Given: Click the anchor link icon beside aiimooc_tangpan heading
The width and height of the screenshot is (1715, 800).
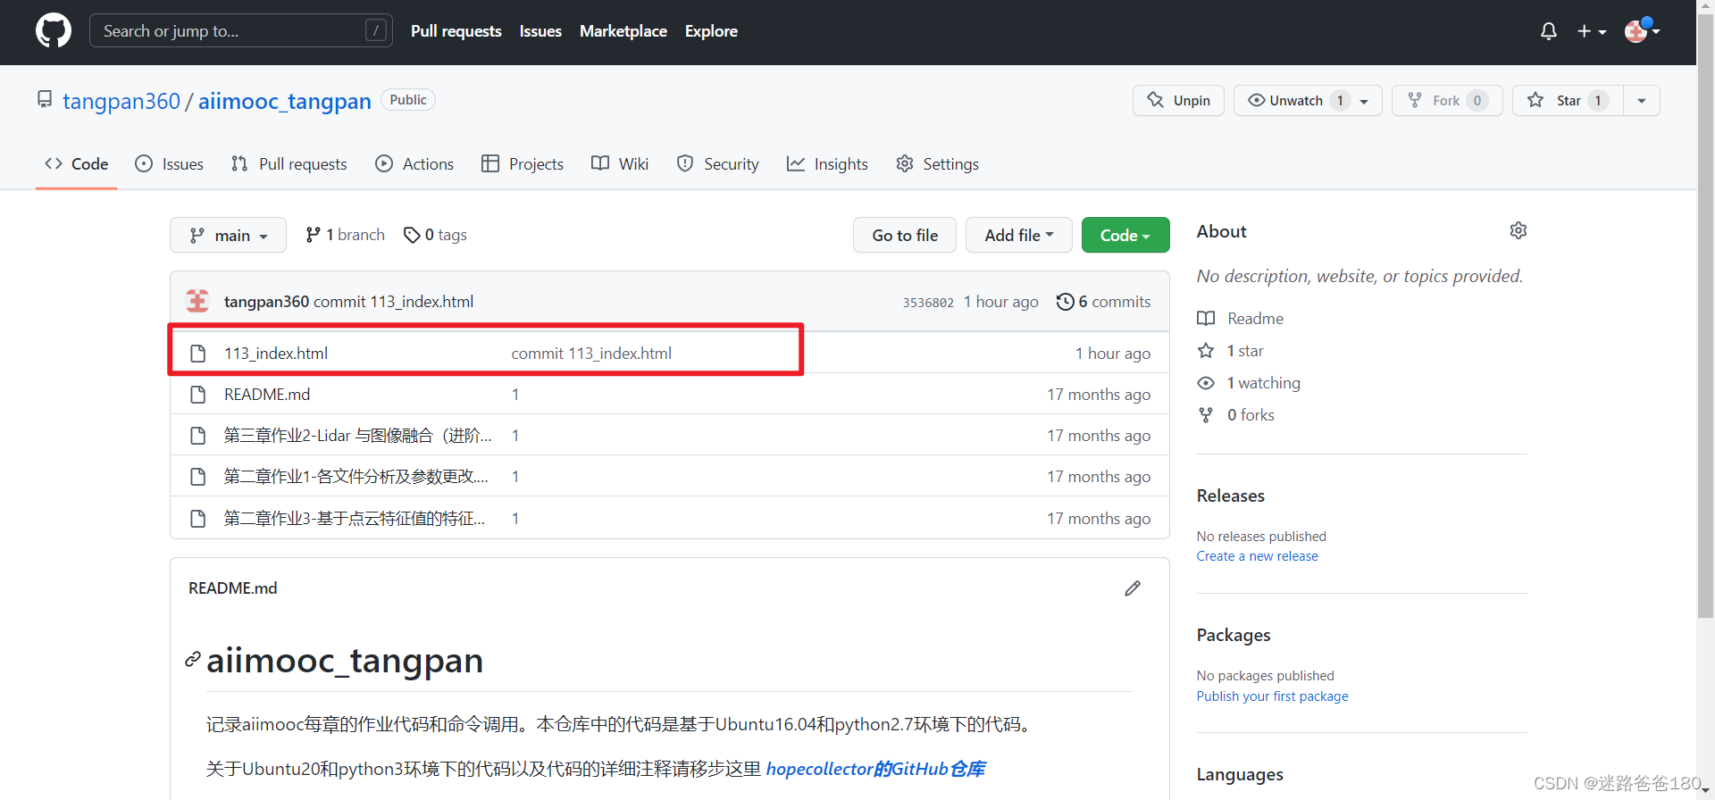Looking at the screenshot, I should 192,660.
